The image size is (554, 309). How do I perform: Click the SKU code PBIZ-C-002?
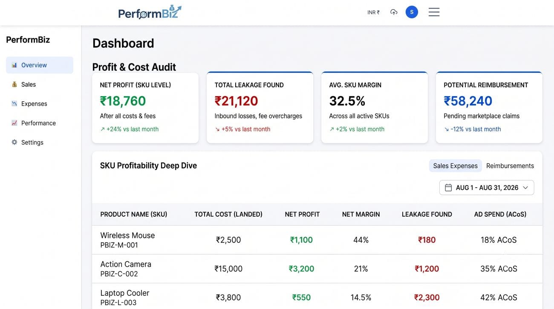[x=119, y=274]
